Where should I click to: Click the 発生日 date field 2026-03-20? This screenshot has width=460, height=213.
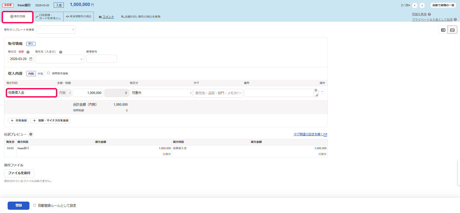click(x=21, y=59)
